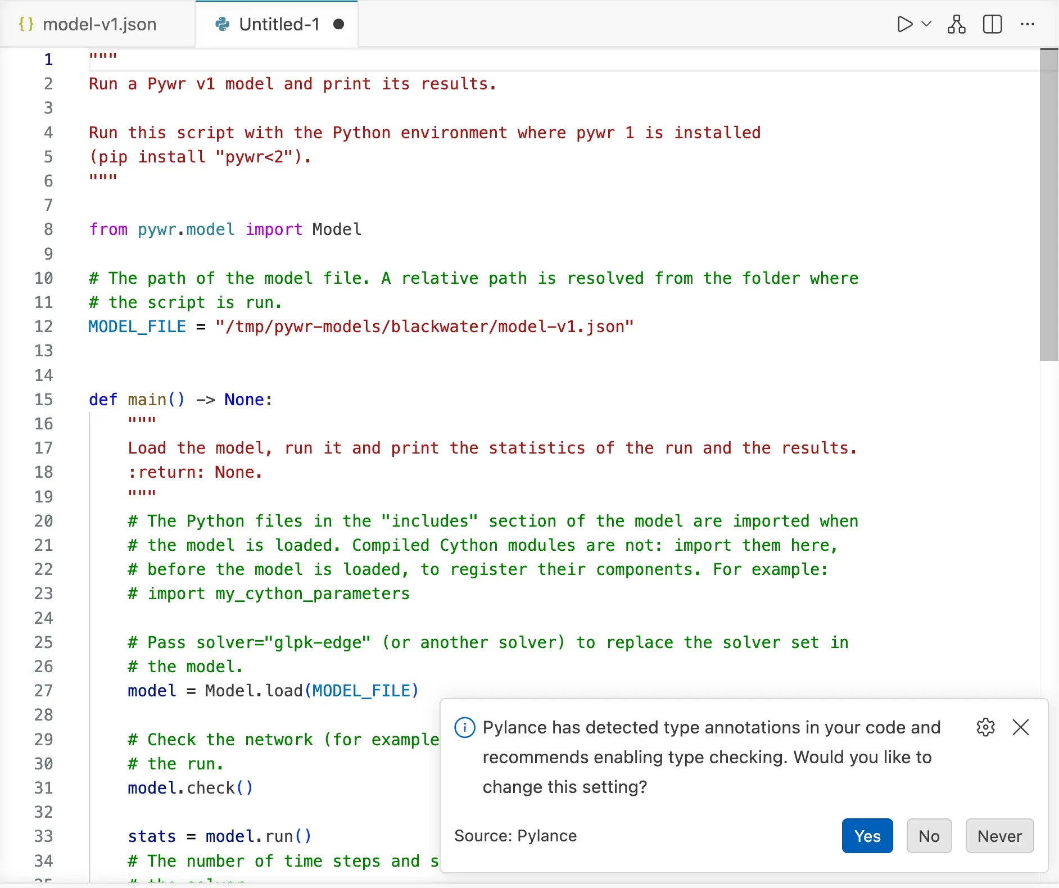Click the JSON braces icon on model-v1.json tab
Viewport: 1059px width, 888px height.
pos(26,24)
